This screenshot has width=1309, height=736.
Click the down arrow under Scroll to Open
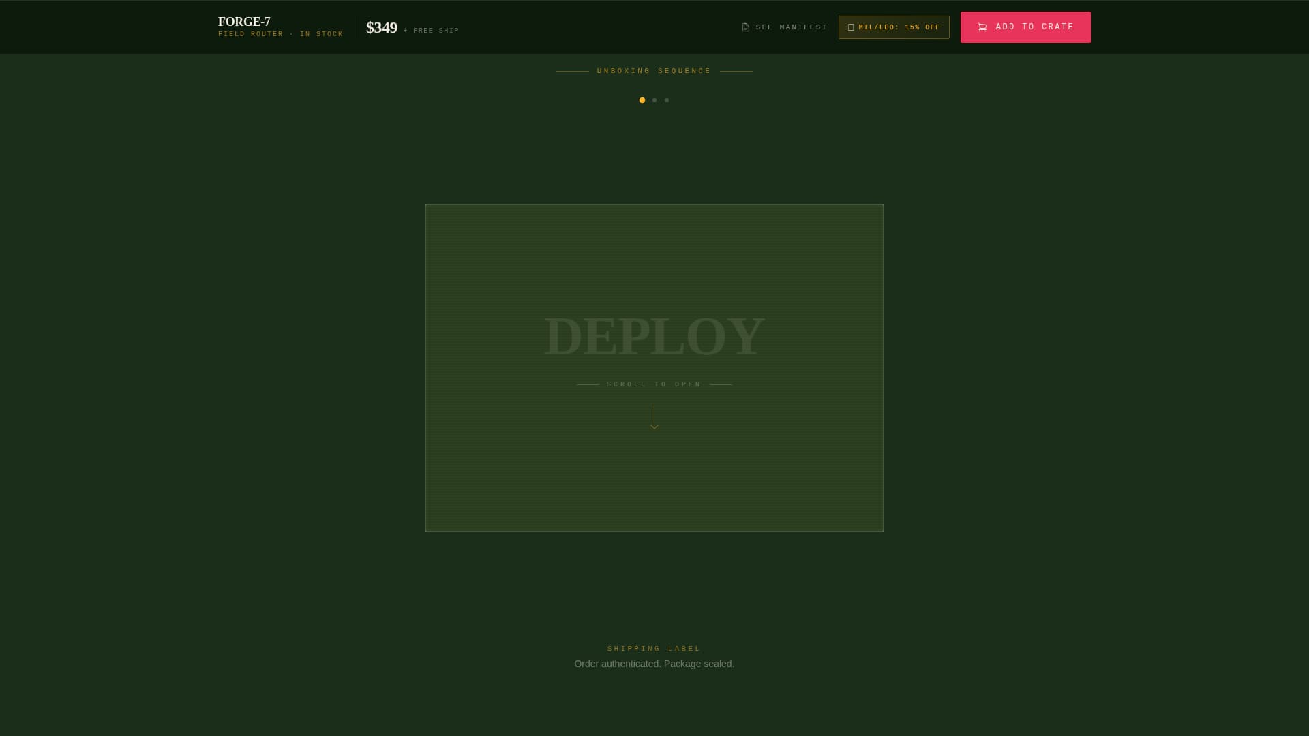click(654, 418)
